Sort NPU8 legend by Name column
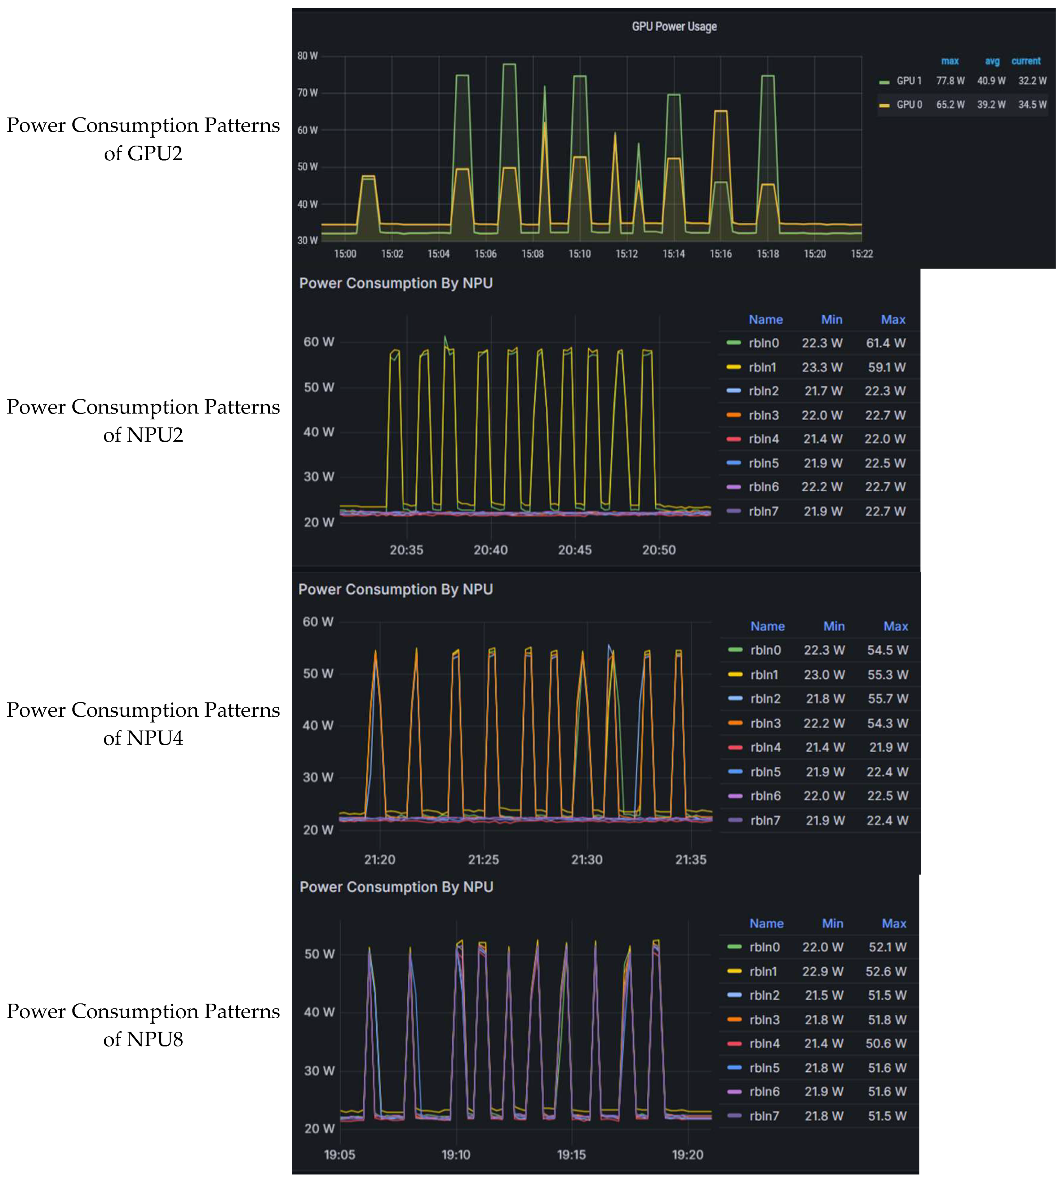Viewport: 1063px width, 1186px height. pyautogui.click(x=766, y=923)
